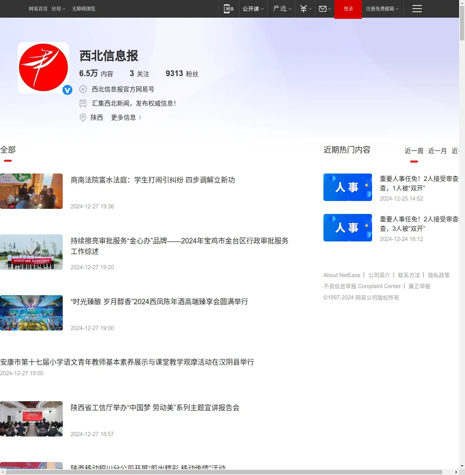
Task: Open the mobile NetEase app icon
Action: click(228, 9)
